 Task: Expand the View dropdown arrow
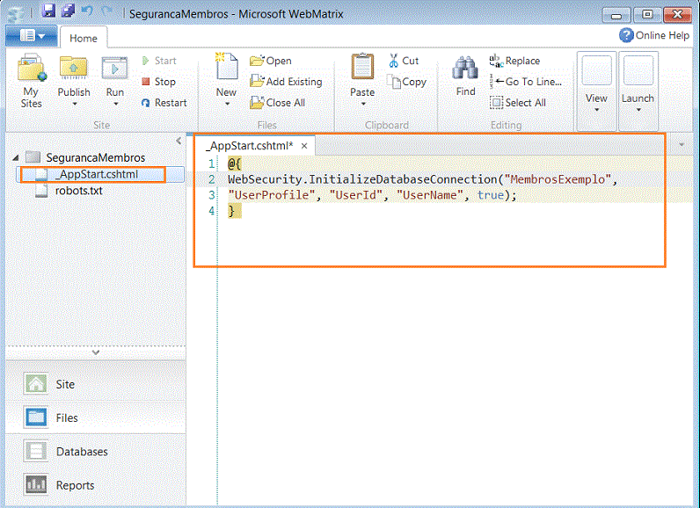coord(597,110)
